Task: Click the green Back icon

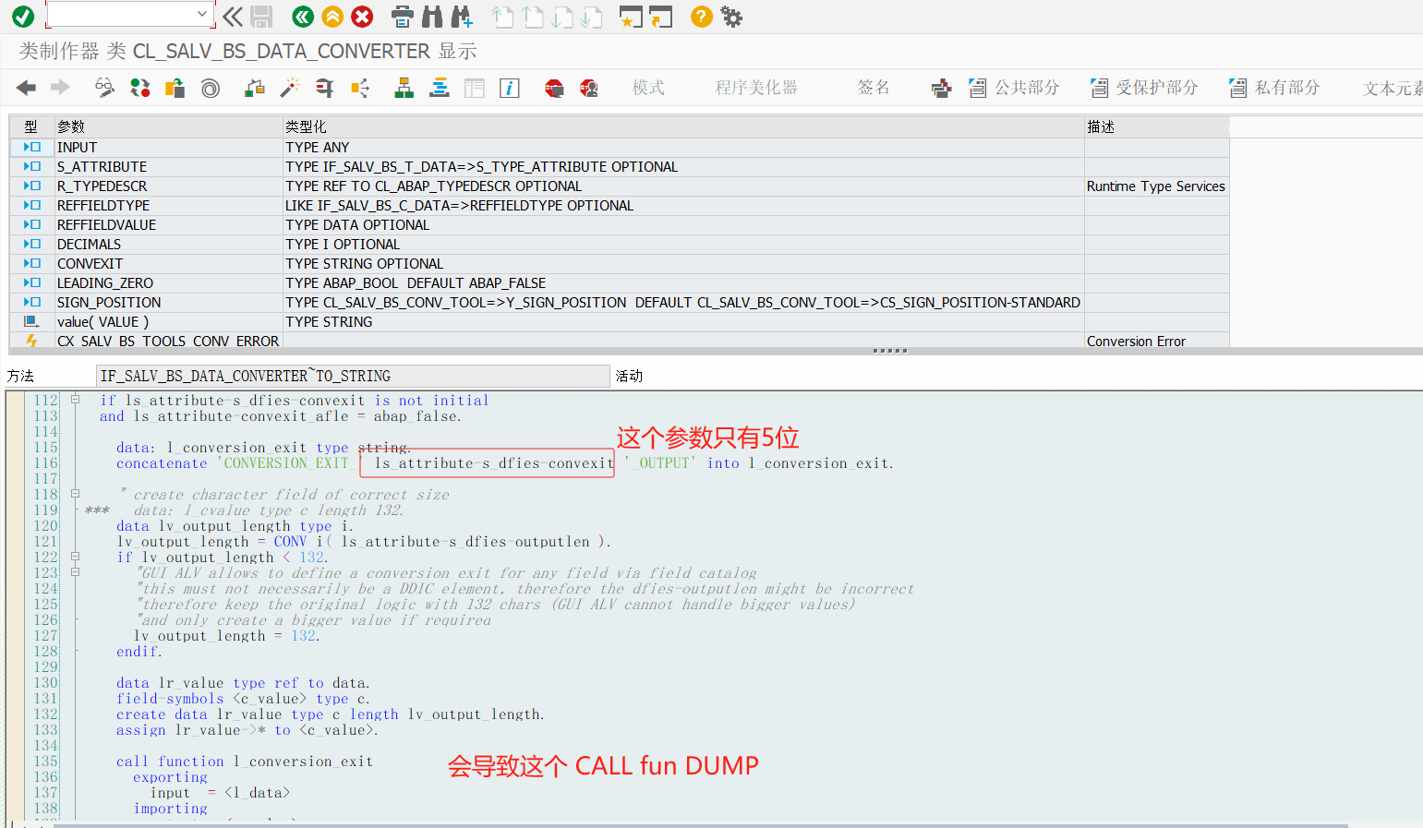Action: pos(303,16)
